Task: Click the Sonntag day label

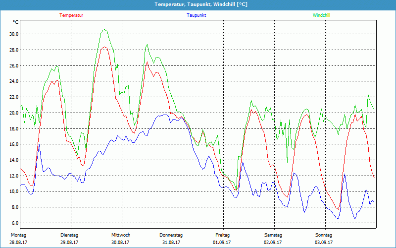Action: 324,235
